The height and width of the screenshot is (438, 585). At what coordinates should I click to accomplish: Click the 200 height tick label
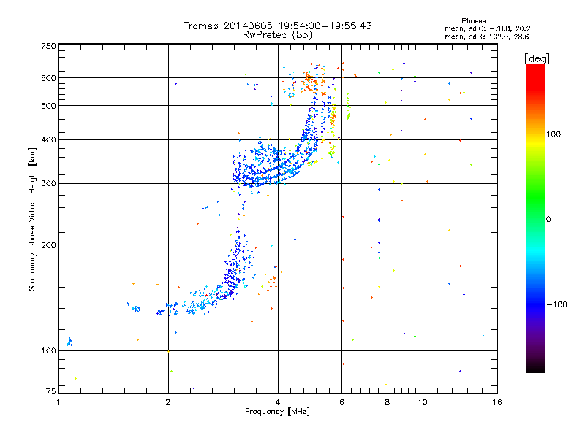point(49,245)
